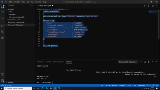Collapse the YouTube \ Azure folder
The width and height of the screenshot is (160, 90).
(x=20, y=20)
